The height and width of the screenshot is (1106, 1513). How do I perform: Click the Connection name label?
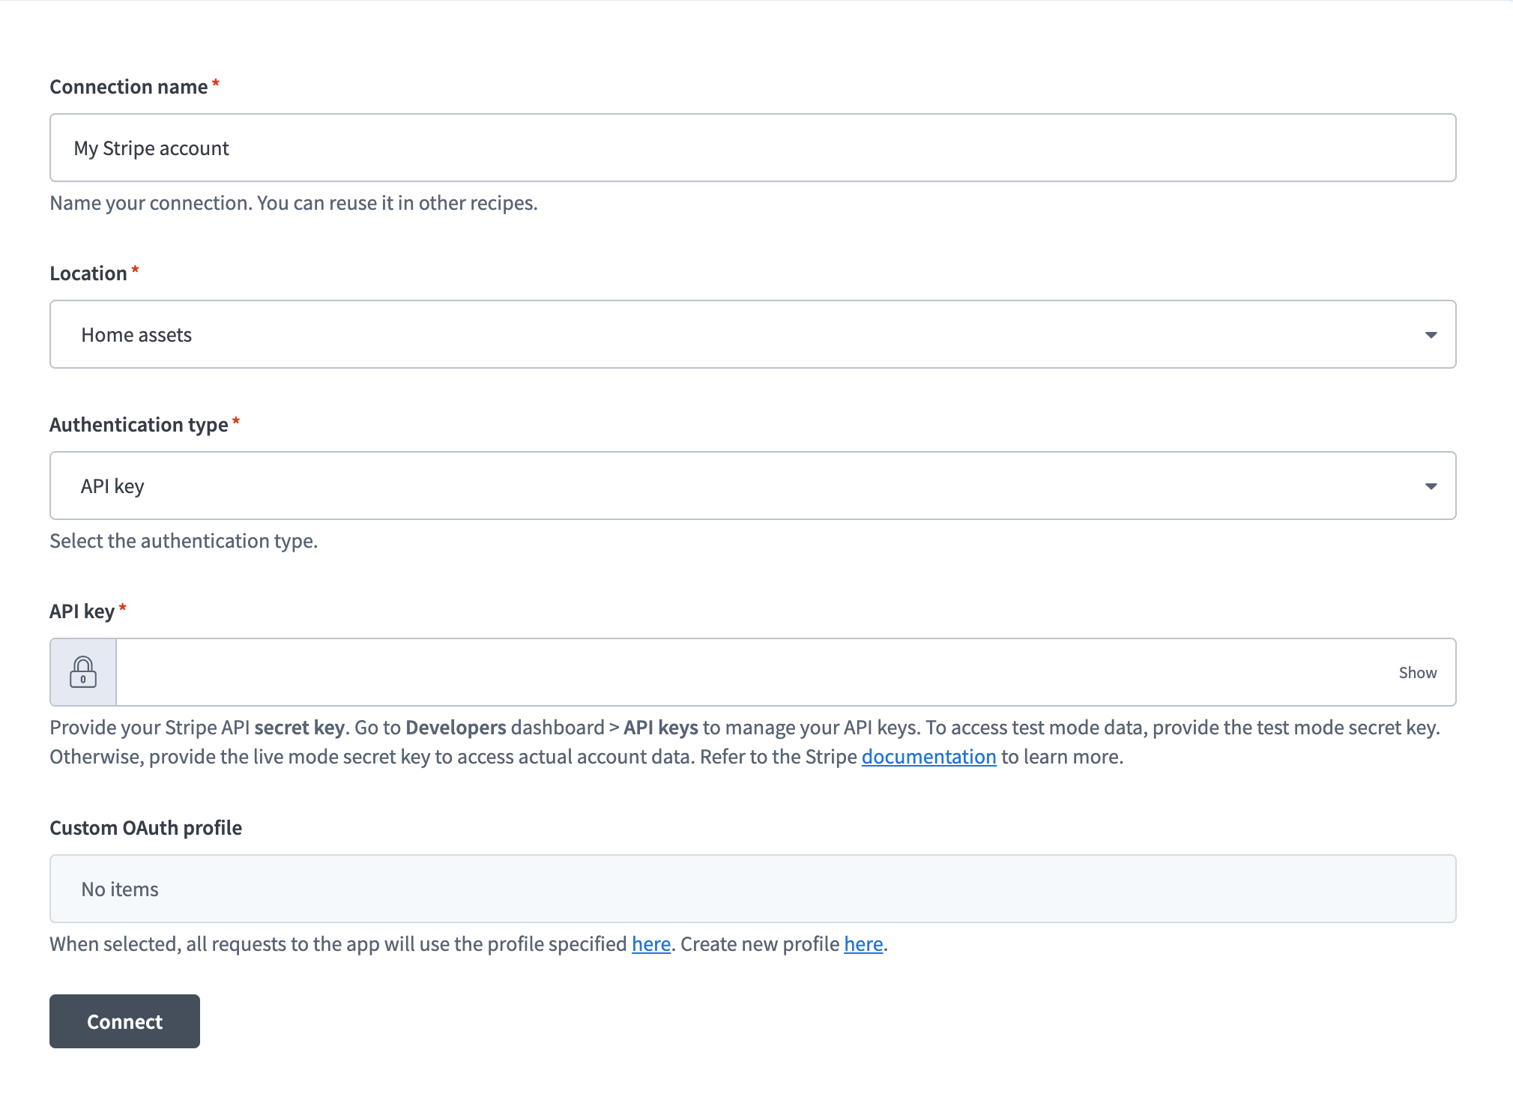coord(129,87)
